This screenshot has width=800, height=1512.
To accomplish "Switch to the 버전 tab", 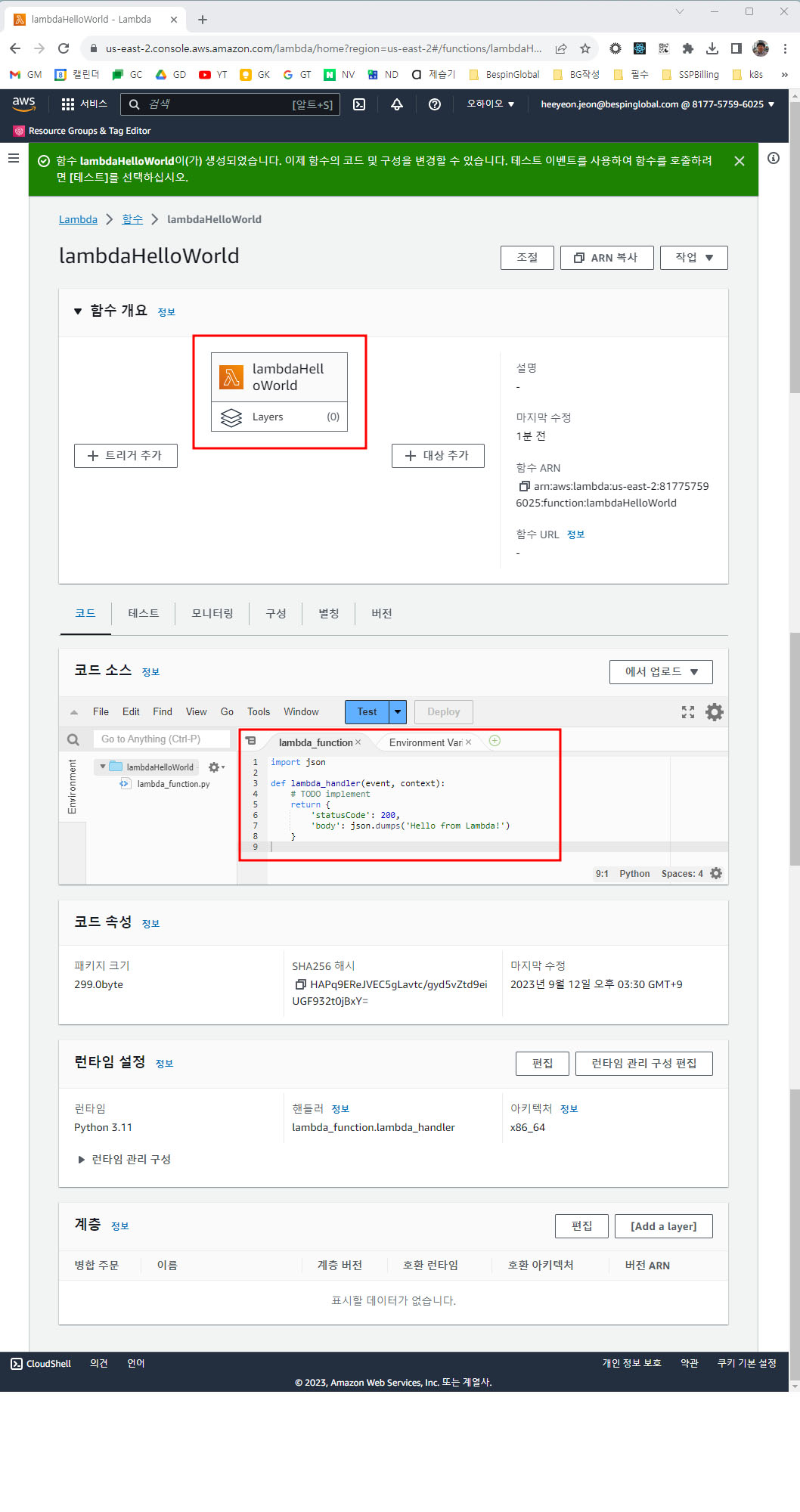I will pyautogui.click(x=382, y=613).
